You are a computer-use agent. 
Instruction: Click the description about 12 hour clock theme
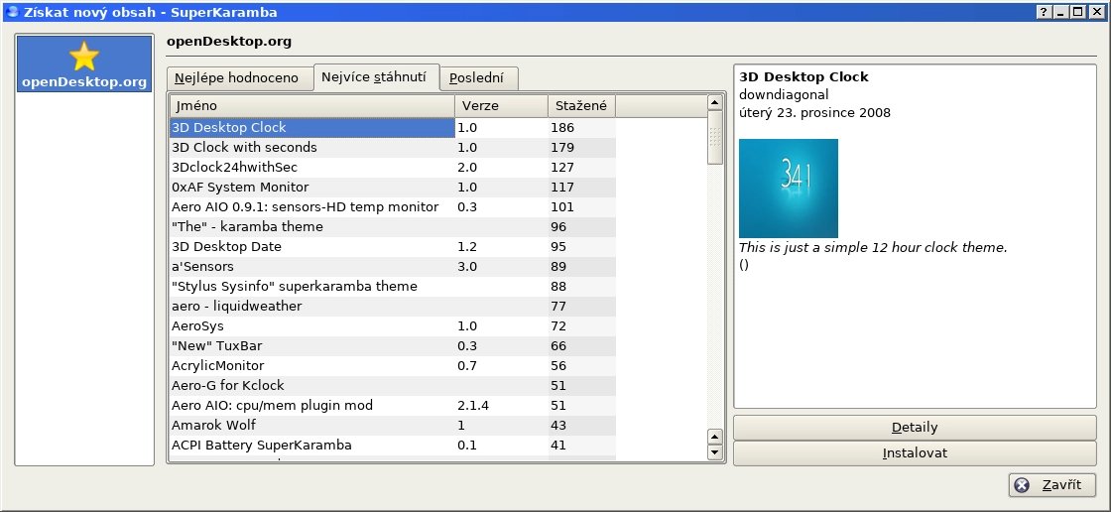coord(873,247)
